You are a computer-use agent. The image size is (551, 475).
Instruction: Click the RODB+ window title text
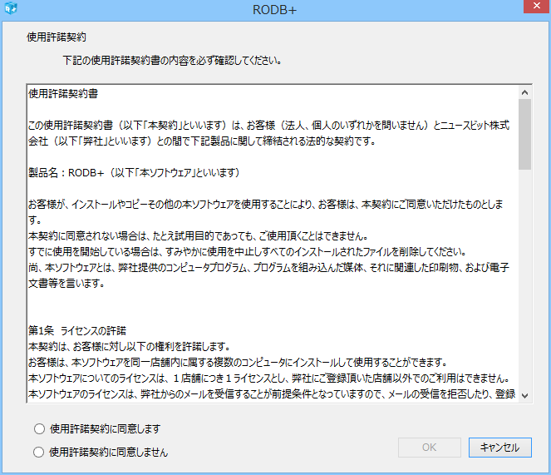click(275, 10)
